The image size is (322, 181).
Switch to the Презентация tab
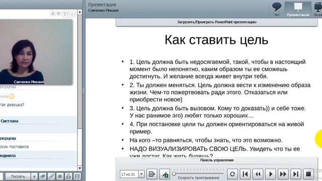click(x=298, y=9)
